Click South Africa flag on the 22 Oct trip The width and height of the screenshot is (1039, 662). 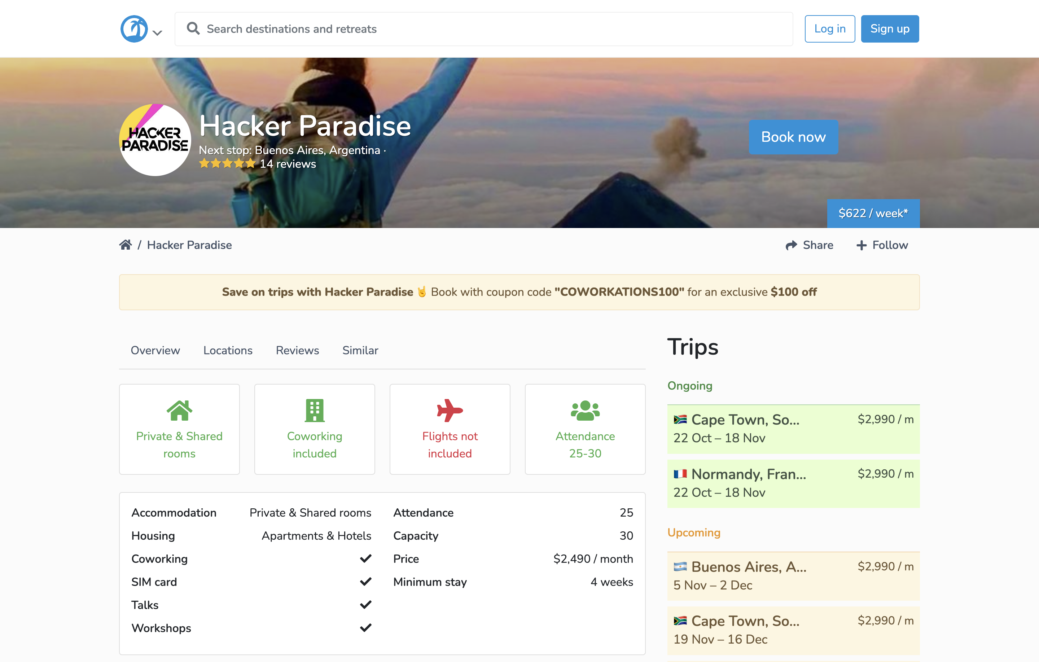point(680,420)
